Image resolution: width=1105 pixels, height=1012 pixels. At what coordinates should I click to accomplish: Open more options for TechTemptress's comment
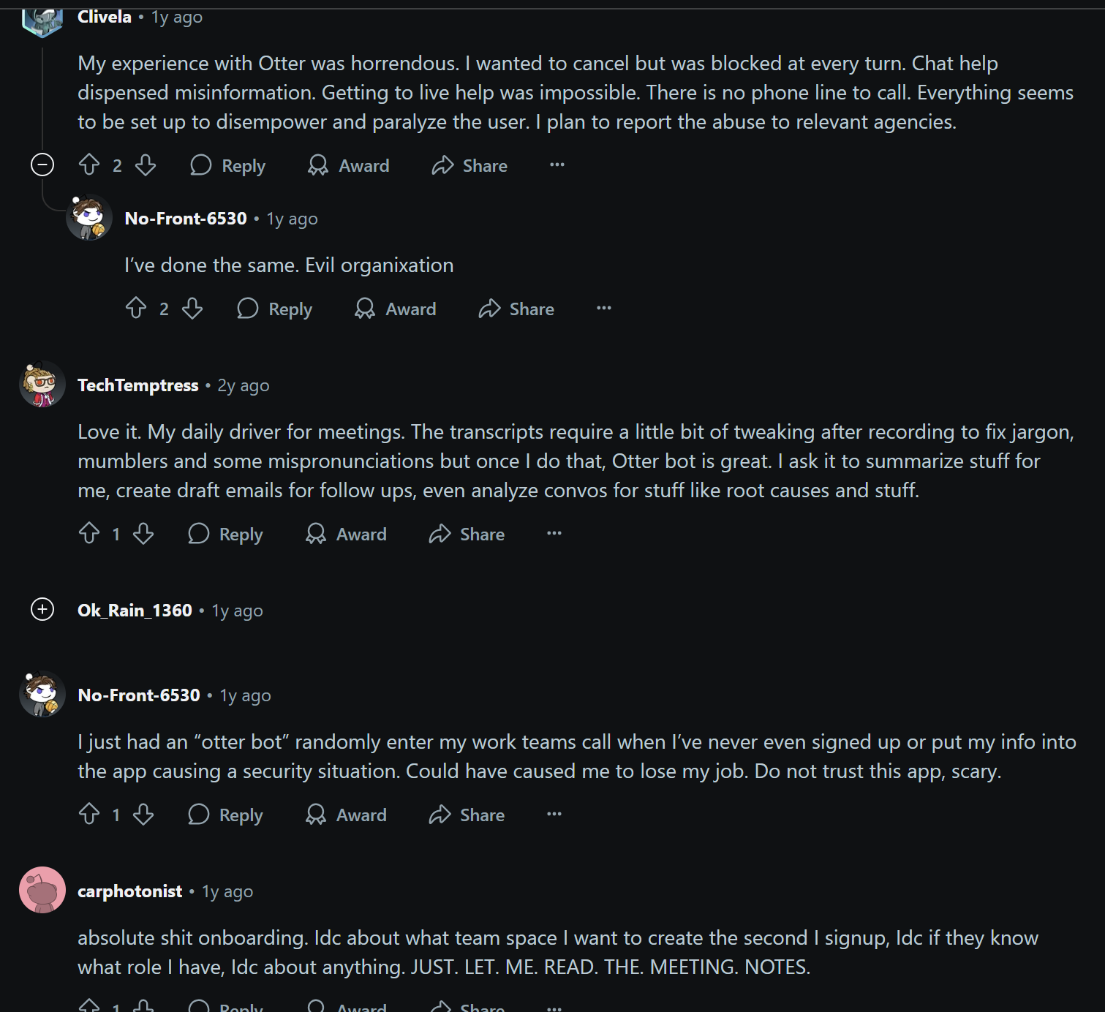(x=554, y=534)
